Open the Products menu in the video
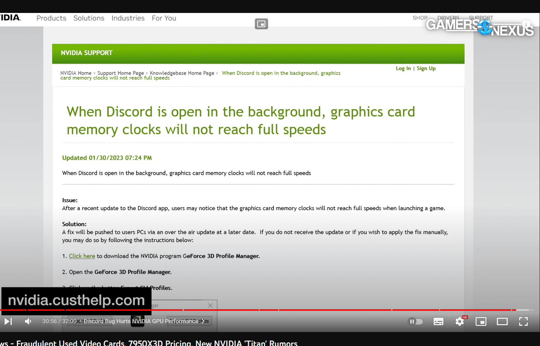The height and width of the screenshot is (346, 540). 52,18
